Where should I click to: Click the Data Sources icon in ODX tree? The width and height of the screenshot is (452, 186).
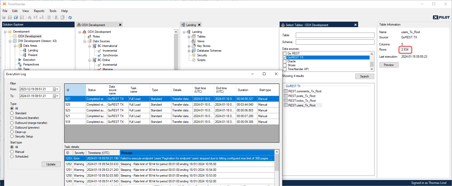point(89,41)
